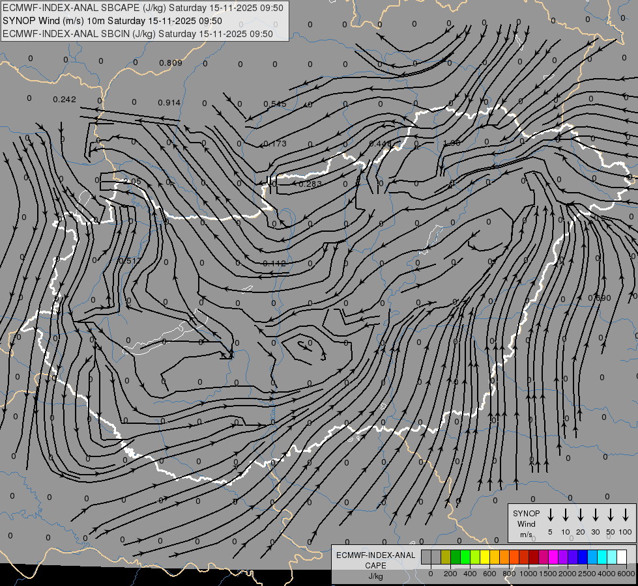This screenshot has height=586, width=638.
Task: Click the SYNOP wind arrow above 20
Action: coord(580,515)
